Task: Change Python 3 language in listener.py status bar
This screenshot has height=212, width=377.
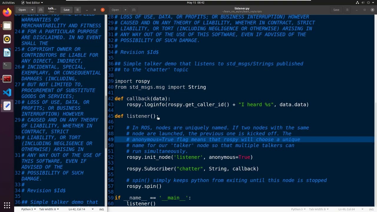Action: (298, 209)
